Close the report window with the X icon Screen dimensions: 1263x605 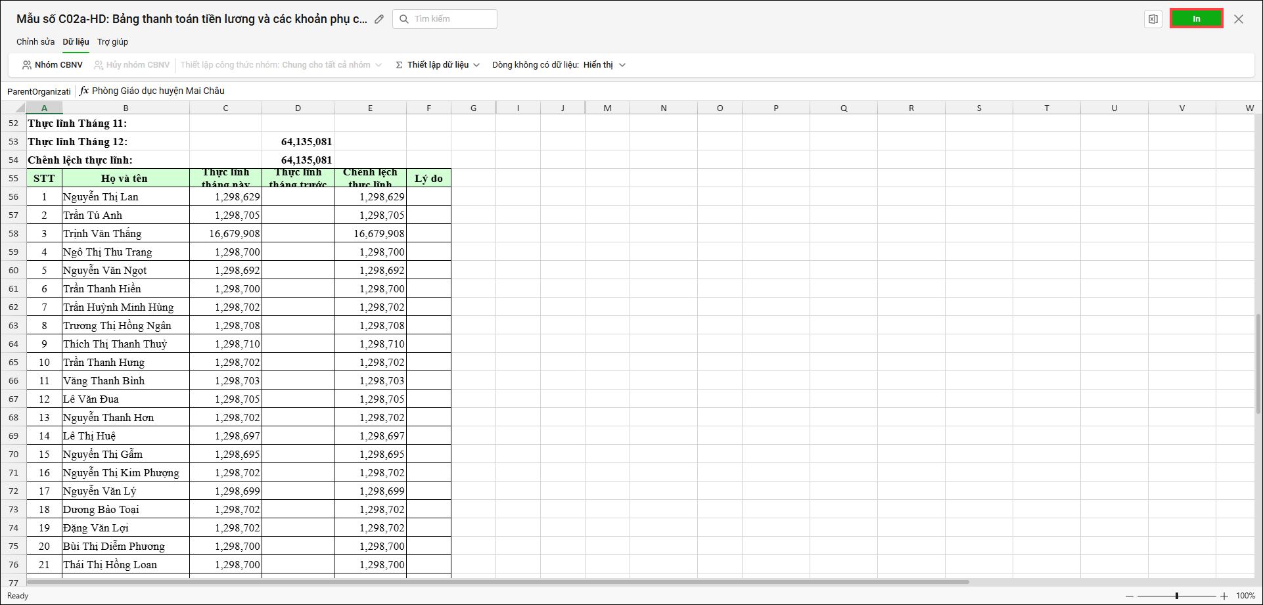click(x=1239, y=19)
